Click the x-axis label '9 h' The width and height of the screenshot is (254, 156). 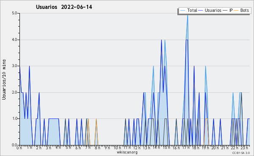click(x=107, y=148)
